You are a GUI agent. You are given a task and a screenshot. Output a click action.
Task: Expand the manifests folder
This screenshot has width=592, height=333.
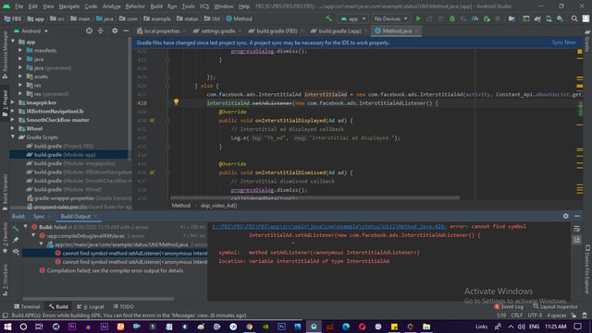coord(20,50)
